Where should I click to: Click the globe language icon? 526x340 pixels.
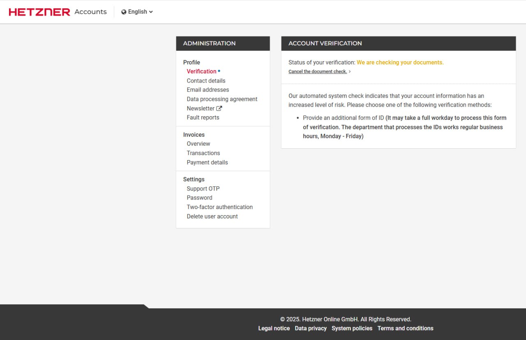[124, 12]
